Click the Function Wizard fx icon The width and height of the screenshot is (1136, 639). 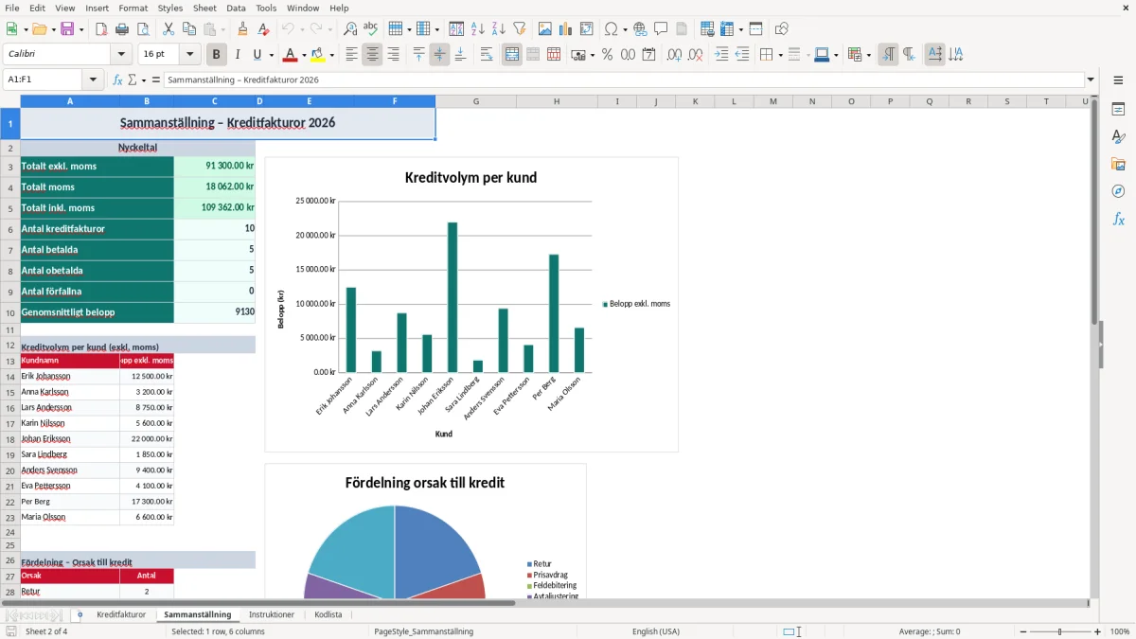pyautogui.click(x=118, y=80)
